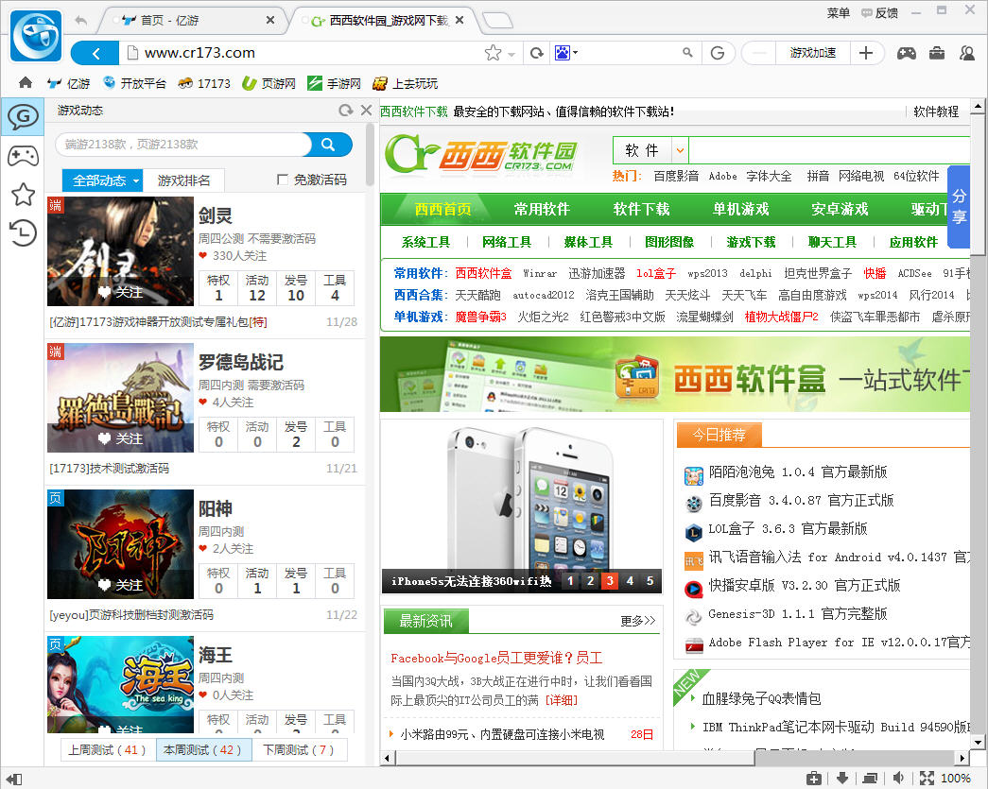Follow 剑灵 with the 关注 button

[x=120, y=292]
